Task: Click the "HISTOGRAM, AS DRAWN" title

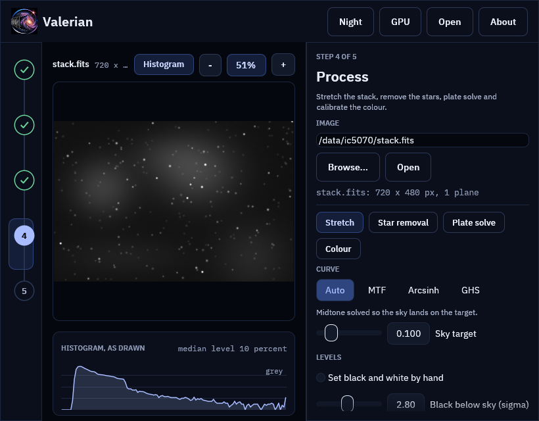Action: point(103,348)
